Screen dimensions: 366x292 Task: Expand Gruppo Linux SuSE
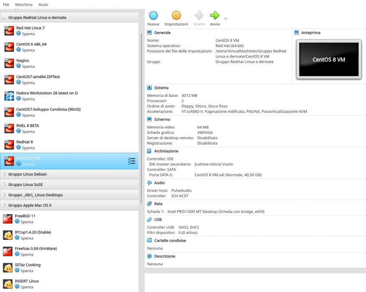(4, 185)
